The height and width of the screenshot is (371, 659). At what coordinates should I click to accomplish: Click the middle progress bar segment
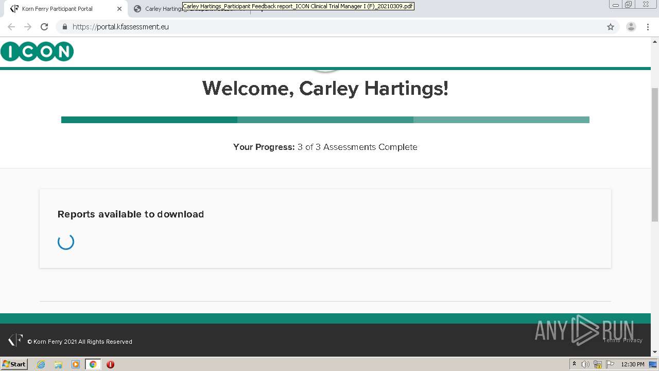[325, 120]
